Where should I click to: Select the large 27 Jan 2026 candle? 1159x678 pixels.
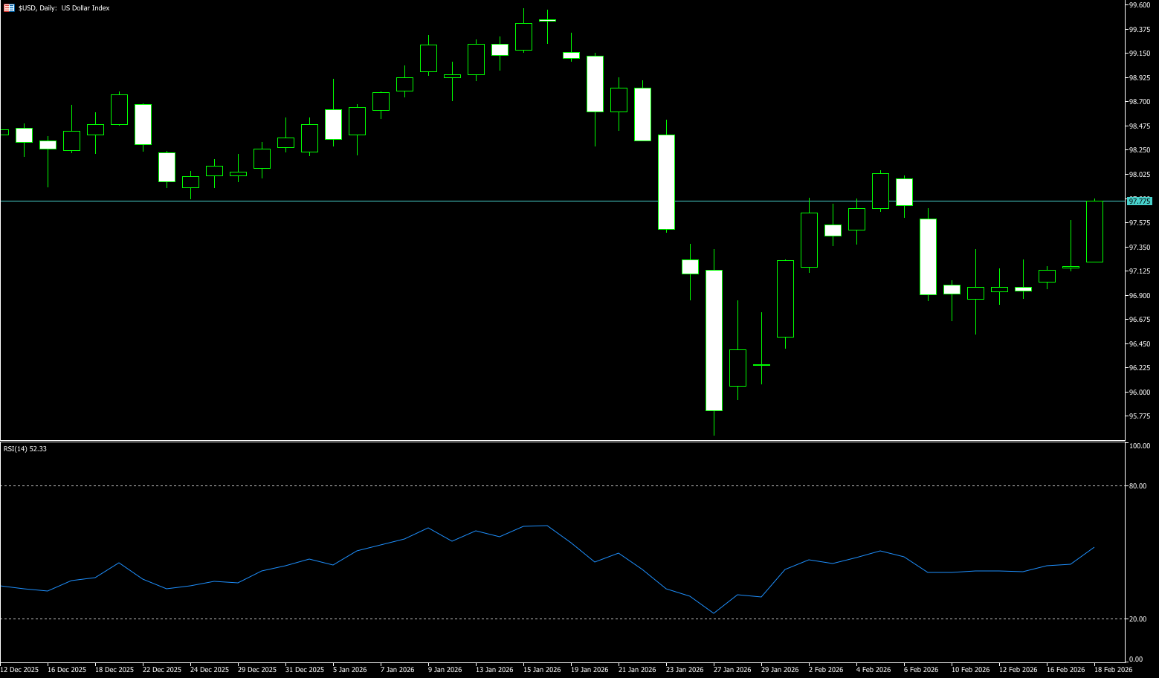pos(714,340)
